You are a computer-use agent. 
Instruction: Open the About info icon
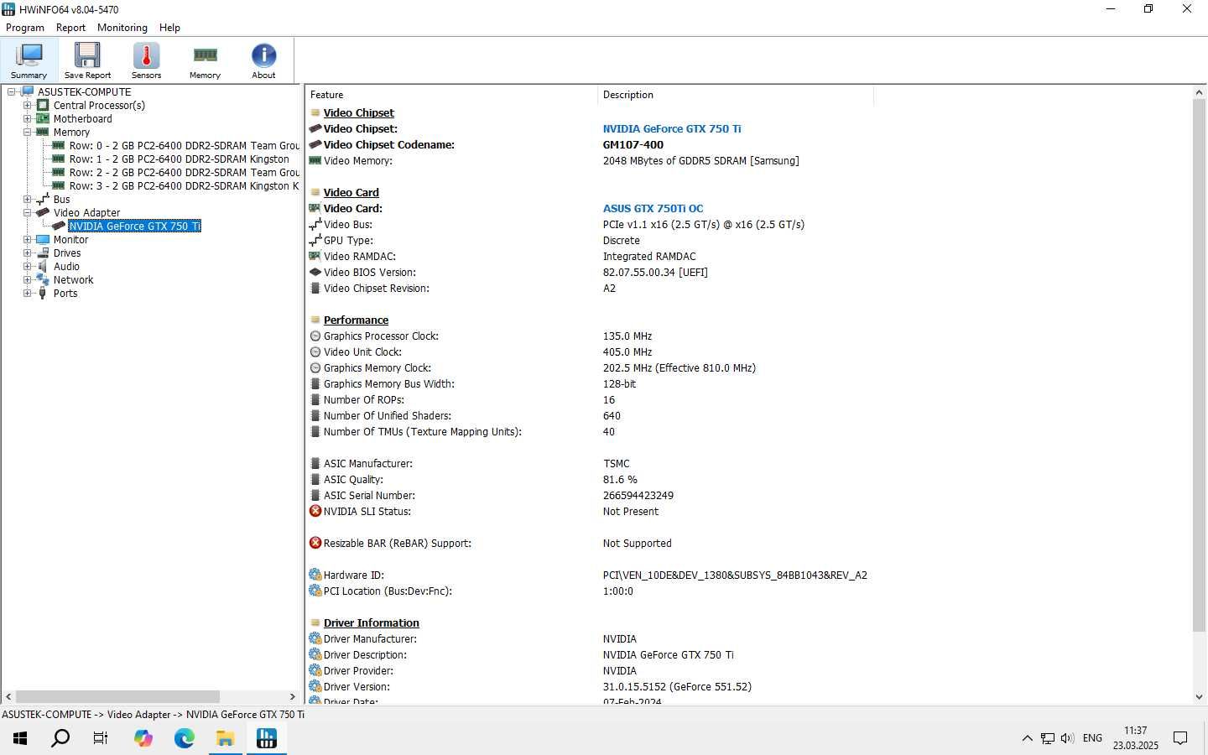click(263, 60)
